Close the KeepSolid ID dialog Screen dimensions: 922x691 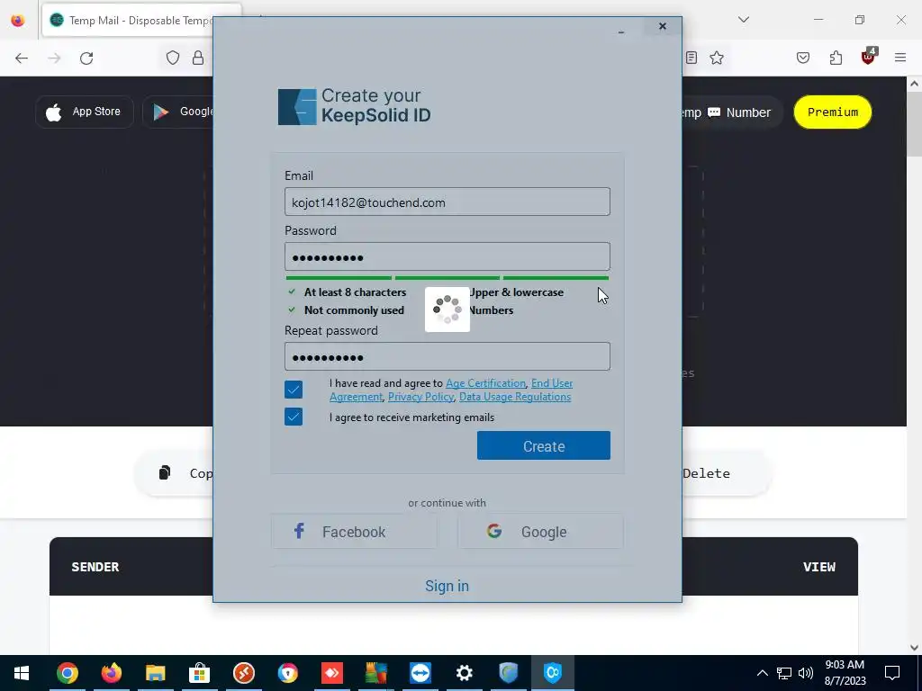click(x=663, y=26)
